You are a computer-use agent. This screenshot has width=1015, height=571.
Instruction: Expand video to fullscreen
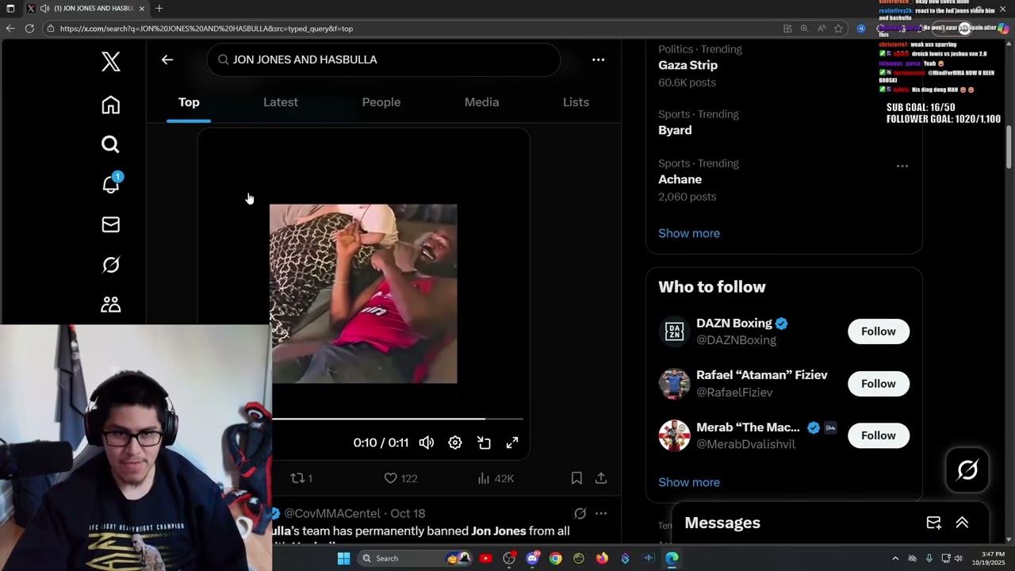point(512,443)
